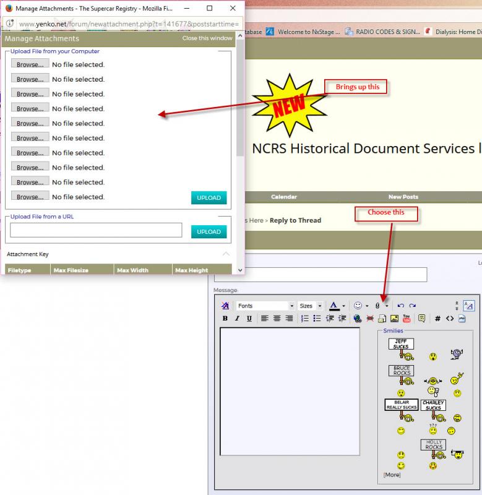Open the Calendar nav item
Screen dimensions: 482x495
284,197
